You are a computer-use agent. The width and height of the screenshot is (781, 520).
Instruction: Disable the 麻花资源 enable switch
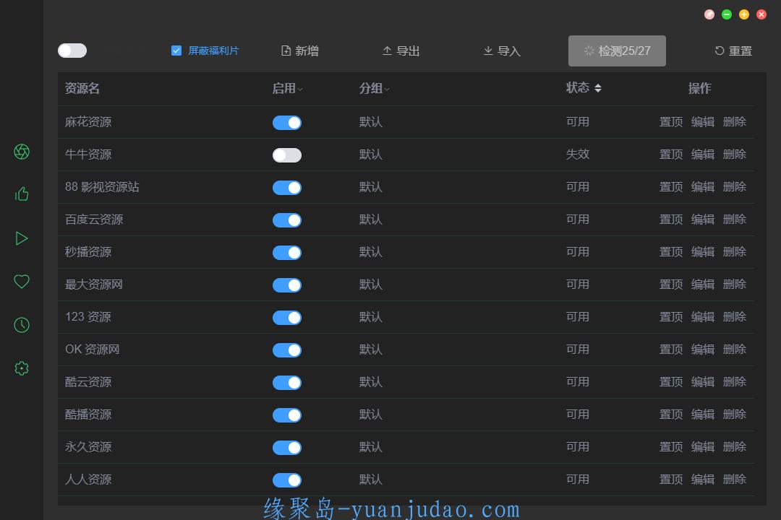(x=287, y=122)
